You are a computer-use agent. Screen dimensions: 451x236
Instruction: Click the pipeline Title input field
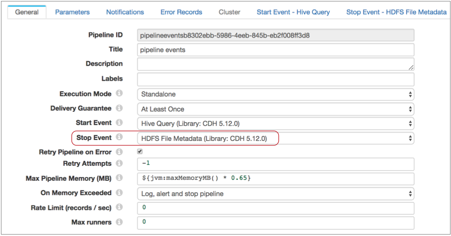coord(275,50)
